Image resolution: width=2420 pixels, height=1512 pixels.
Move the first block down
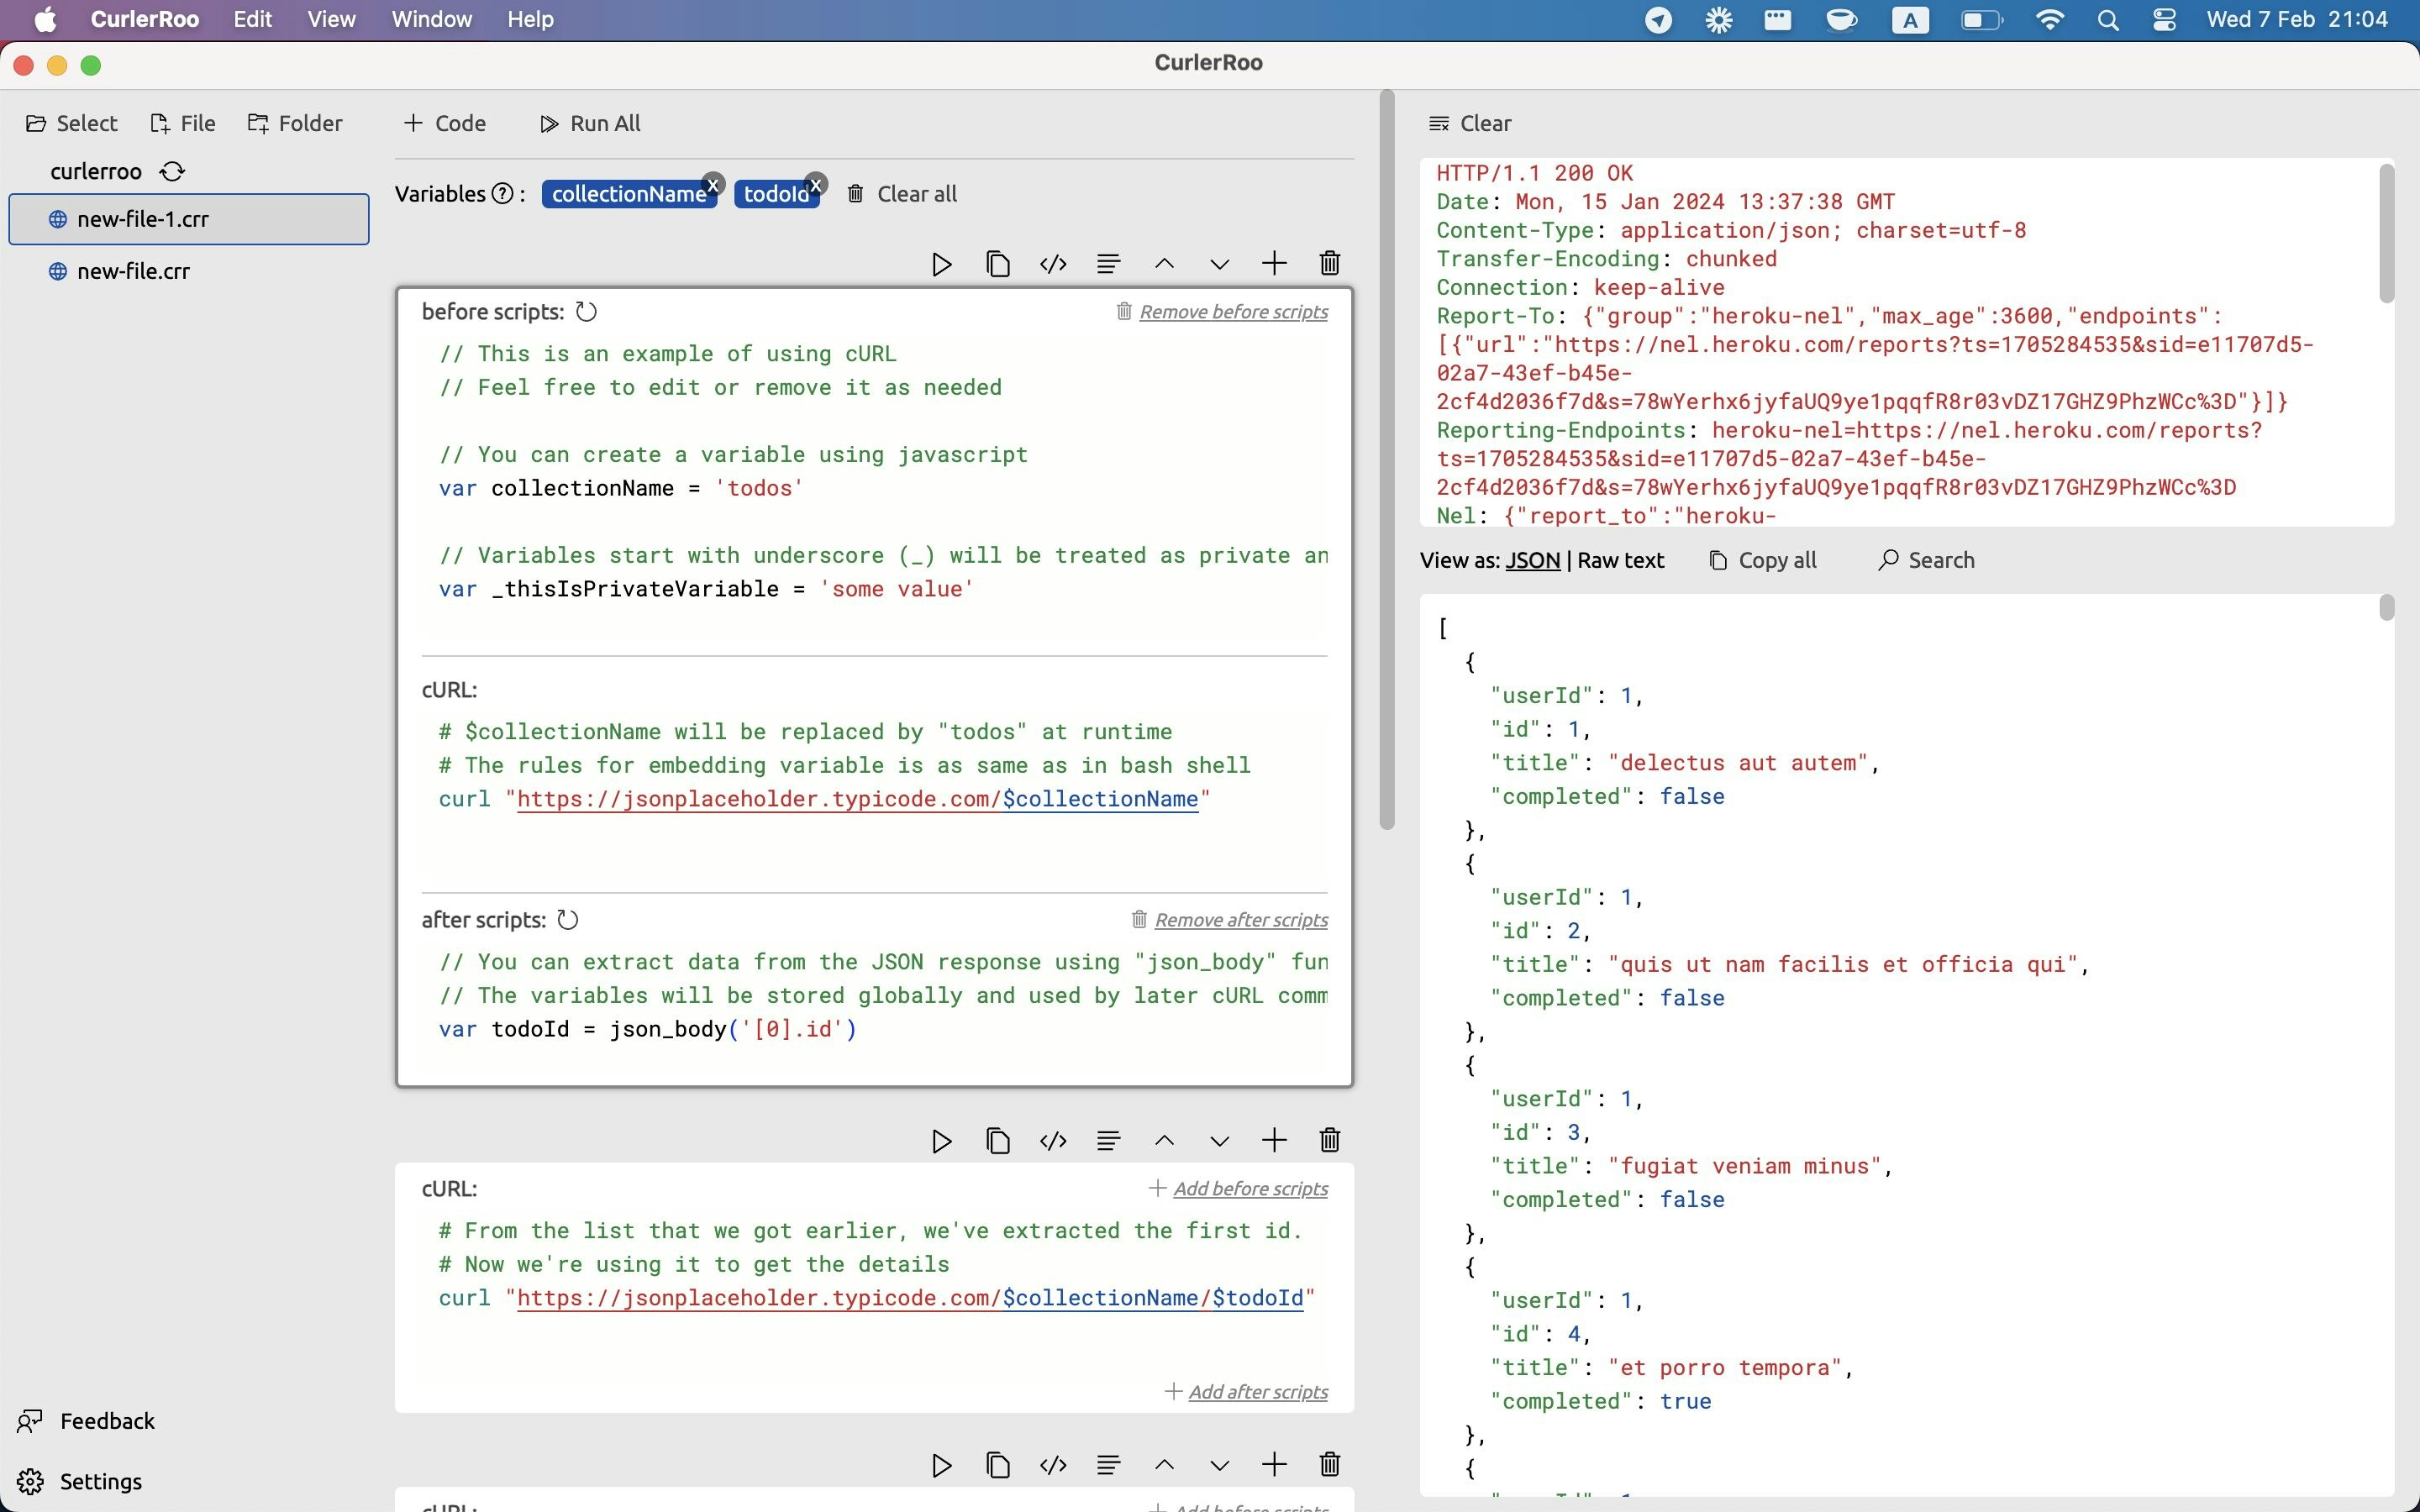tap(1219, 264)
